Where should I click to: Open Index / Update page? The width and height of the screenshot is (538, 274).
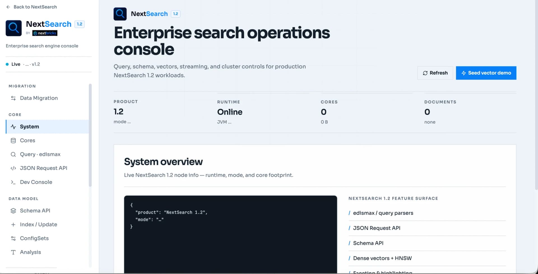(x=47, y=224)
